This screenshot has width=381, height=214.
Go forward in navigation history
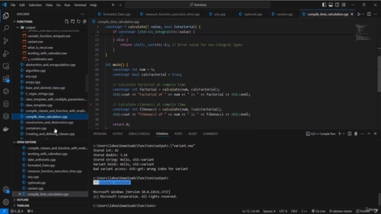(120, 5)
